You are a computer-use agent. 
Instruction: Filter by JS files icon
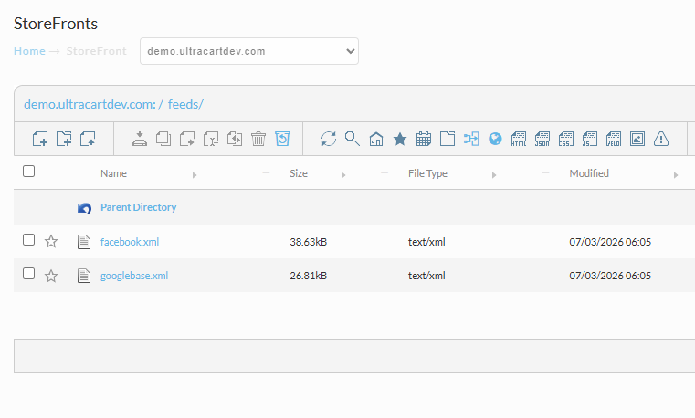pos(590,139)
